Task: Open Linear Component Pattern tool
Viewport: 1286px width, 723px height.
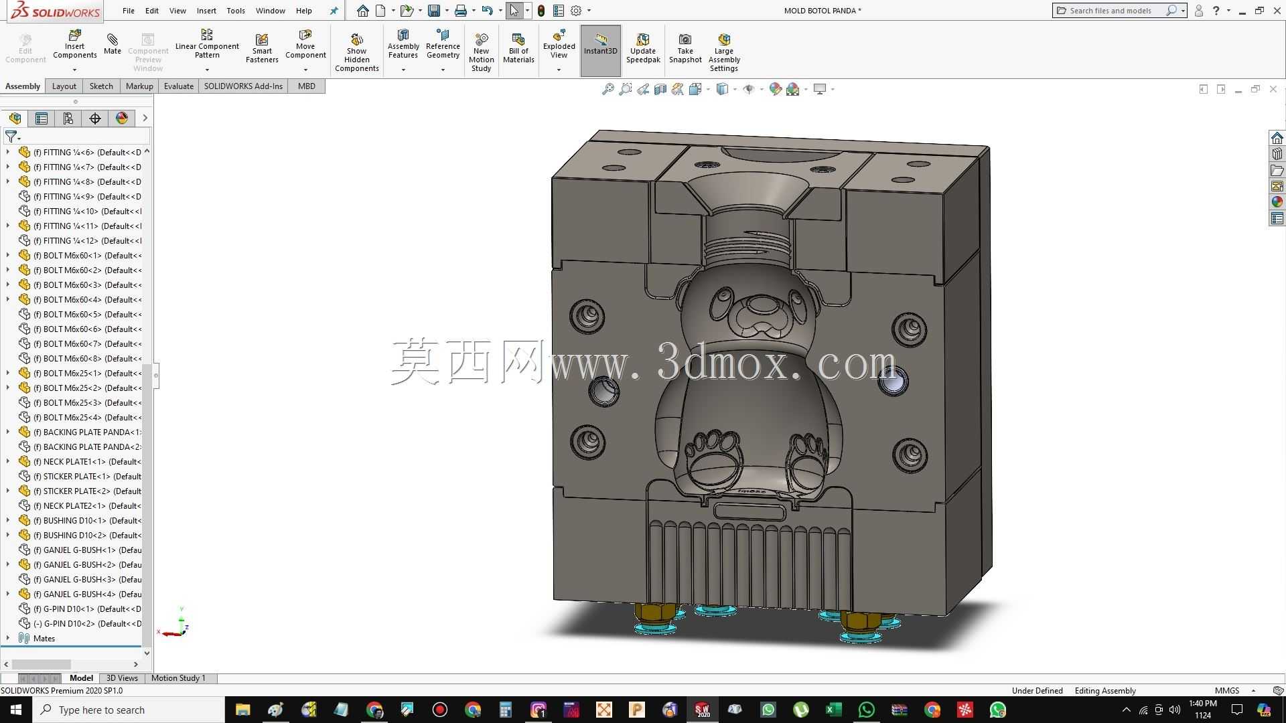Action: [207, 44]
